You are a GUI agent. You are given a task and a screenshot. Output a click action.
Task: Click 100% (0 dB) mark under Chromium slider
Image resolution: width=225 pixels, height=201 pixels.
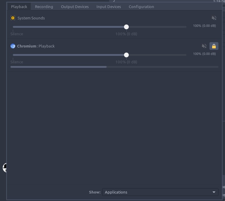click(x=126, y=62)
